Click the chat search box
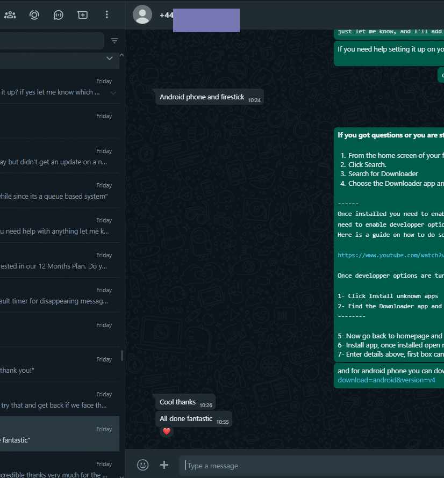 coord(52,40)
